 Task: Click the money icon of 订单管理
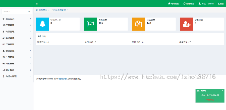pyautogui.click(x=4, y=44)
